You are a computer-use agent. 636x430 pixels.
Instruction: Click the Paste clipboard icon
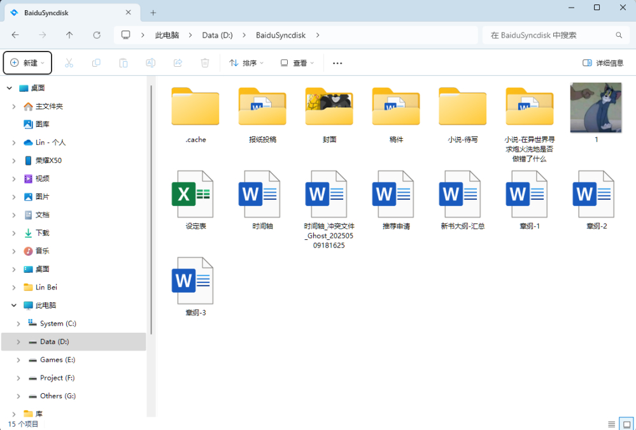click(x=124, y=63)
